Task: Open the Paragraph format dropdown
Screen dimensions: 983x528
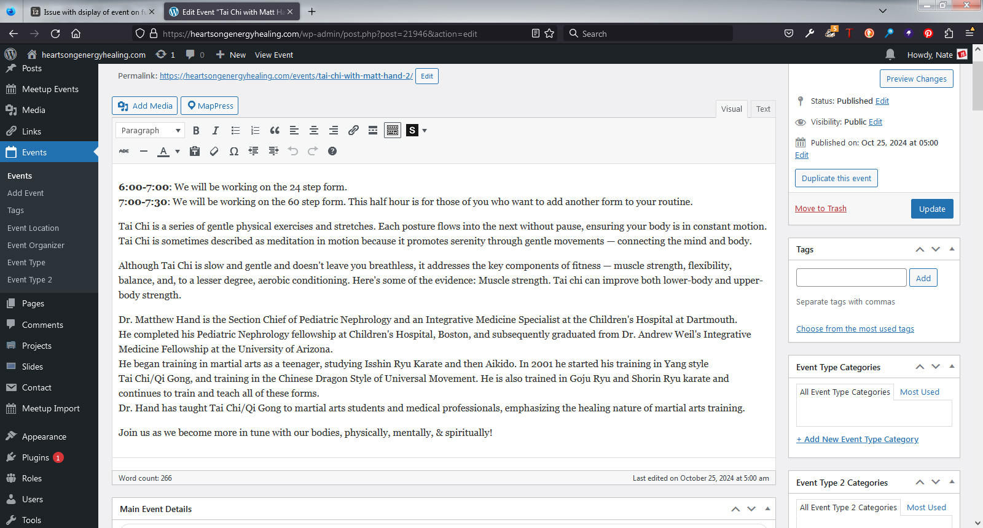Action: click(x=150, y=130)
